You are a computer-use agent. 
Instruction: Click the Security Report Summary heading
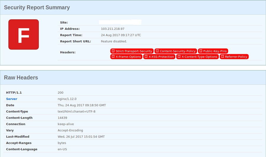[x=37, y=8]
